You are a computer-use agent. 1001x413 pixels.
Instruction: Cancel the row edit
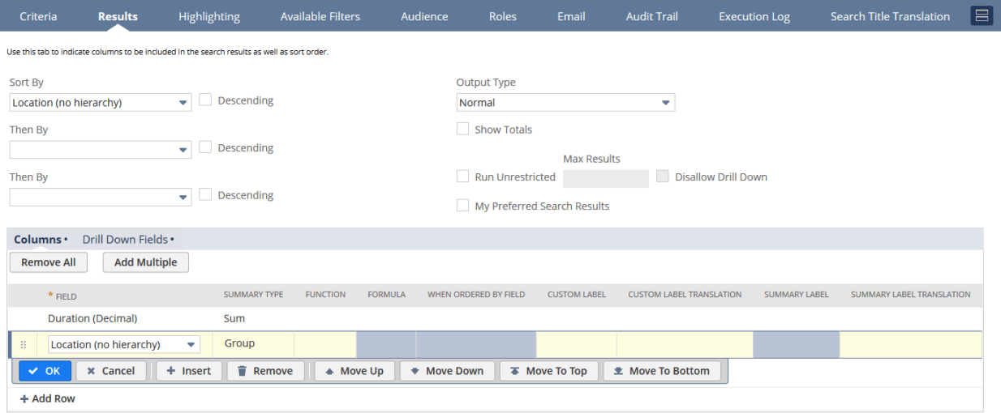tap(111, 371)
